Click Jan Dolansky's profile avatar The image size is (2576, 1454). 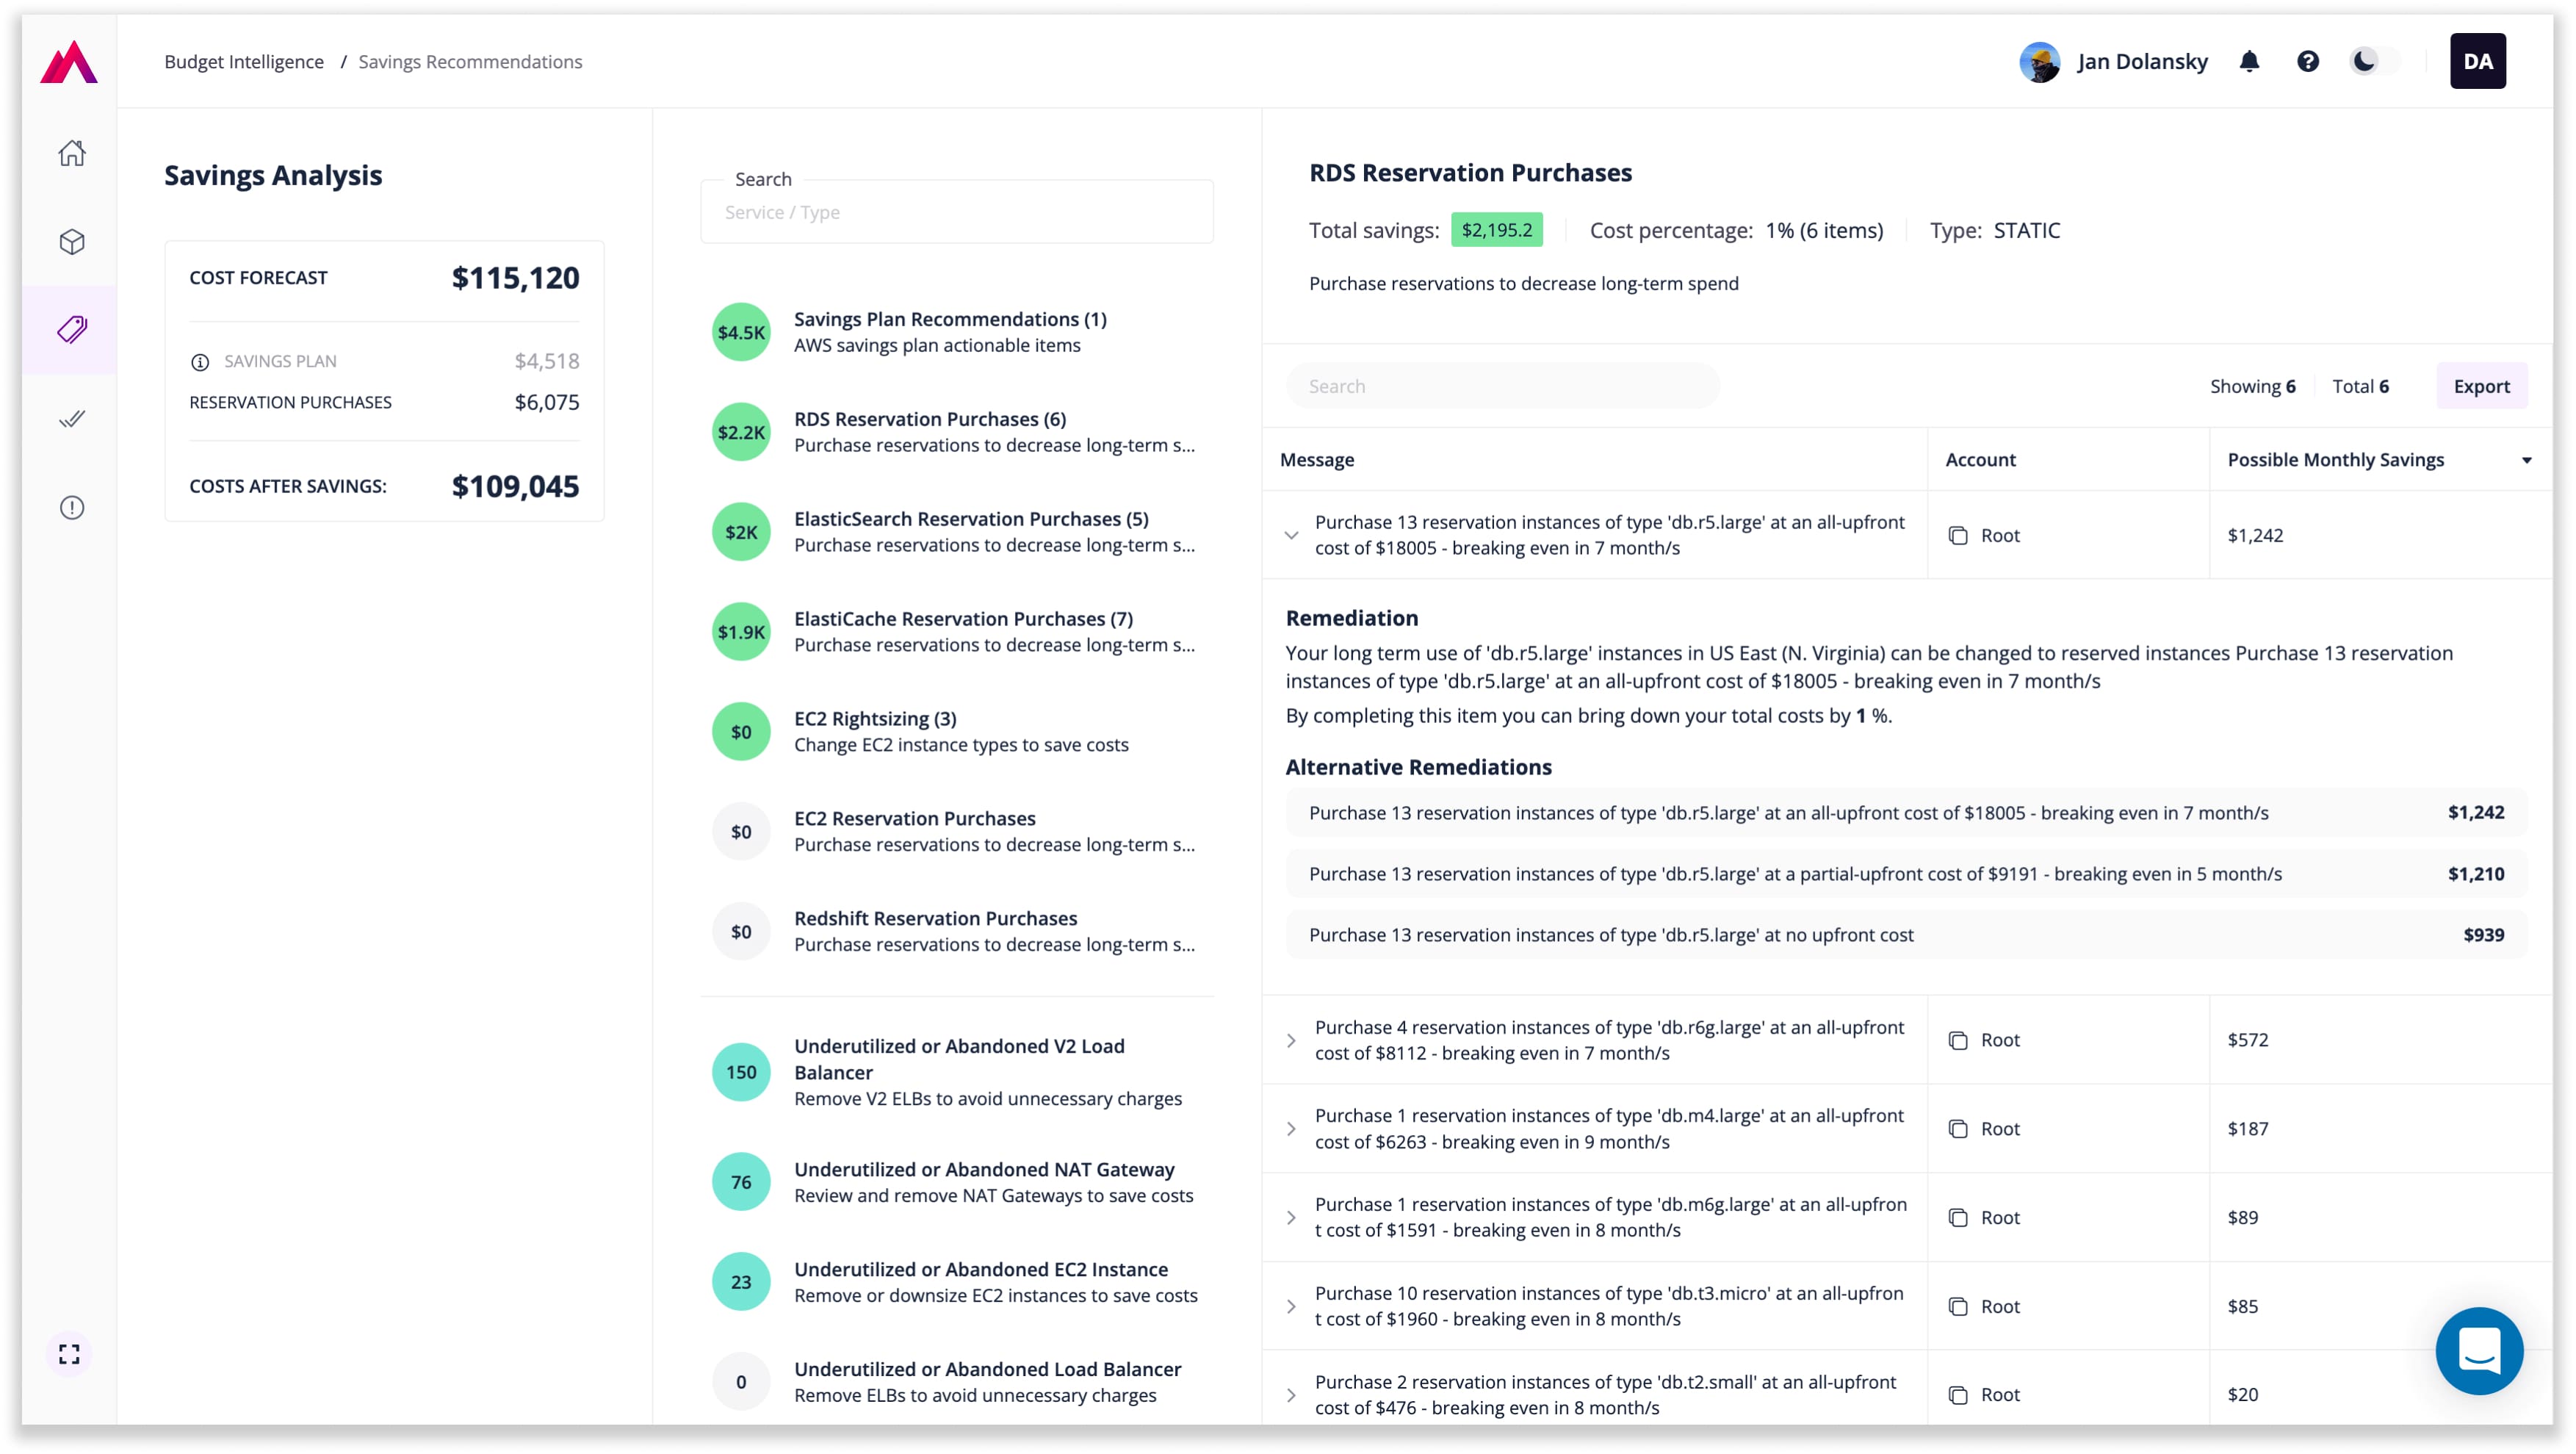2039,62
